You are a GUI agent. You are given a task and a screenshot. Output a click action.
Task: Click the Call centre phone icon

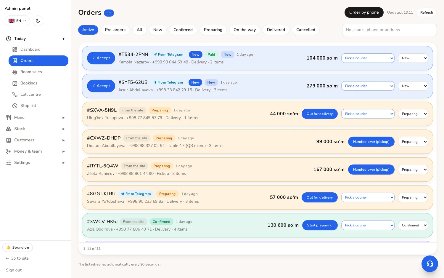(15, 95)
